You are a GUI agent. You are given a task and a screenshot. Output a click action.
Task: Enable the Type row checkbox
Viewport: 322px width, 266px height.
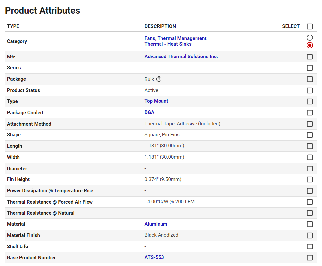point(310,101)
